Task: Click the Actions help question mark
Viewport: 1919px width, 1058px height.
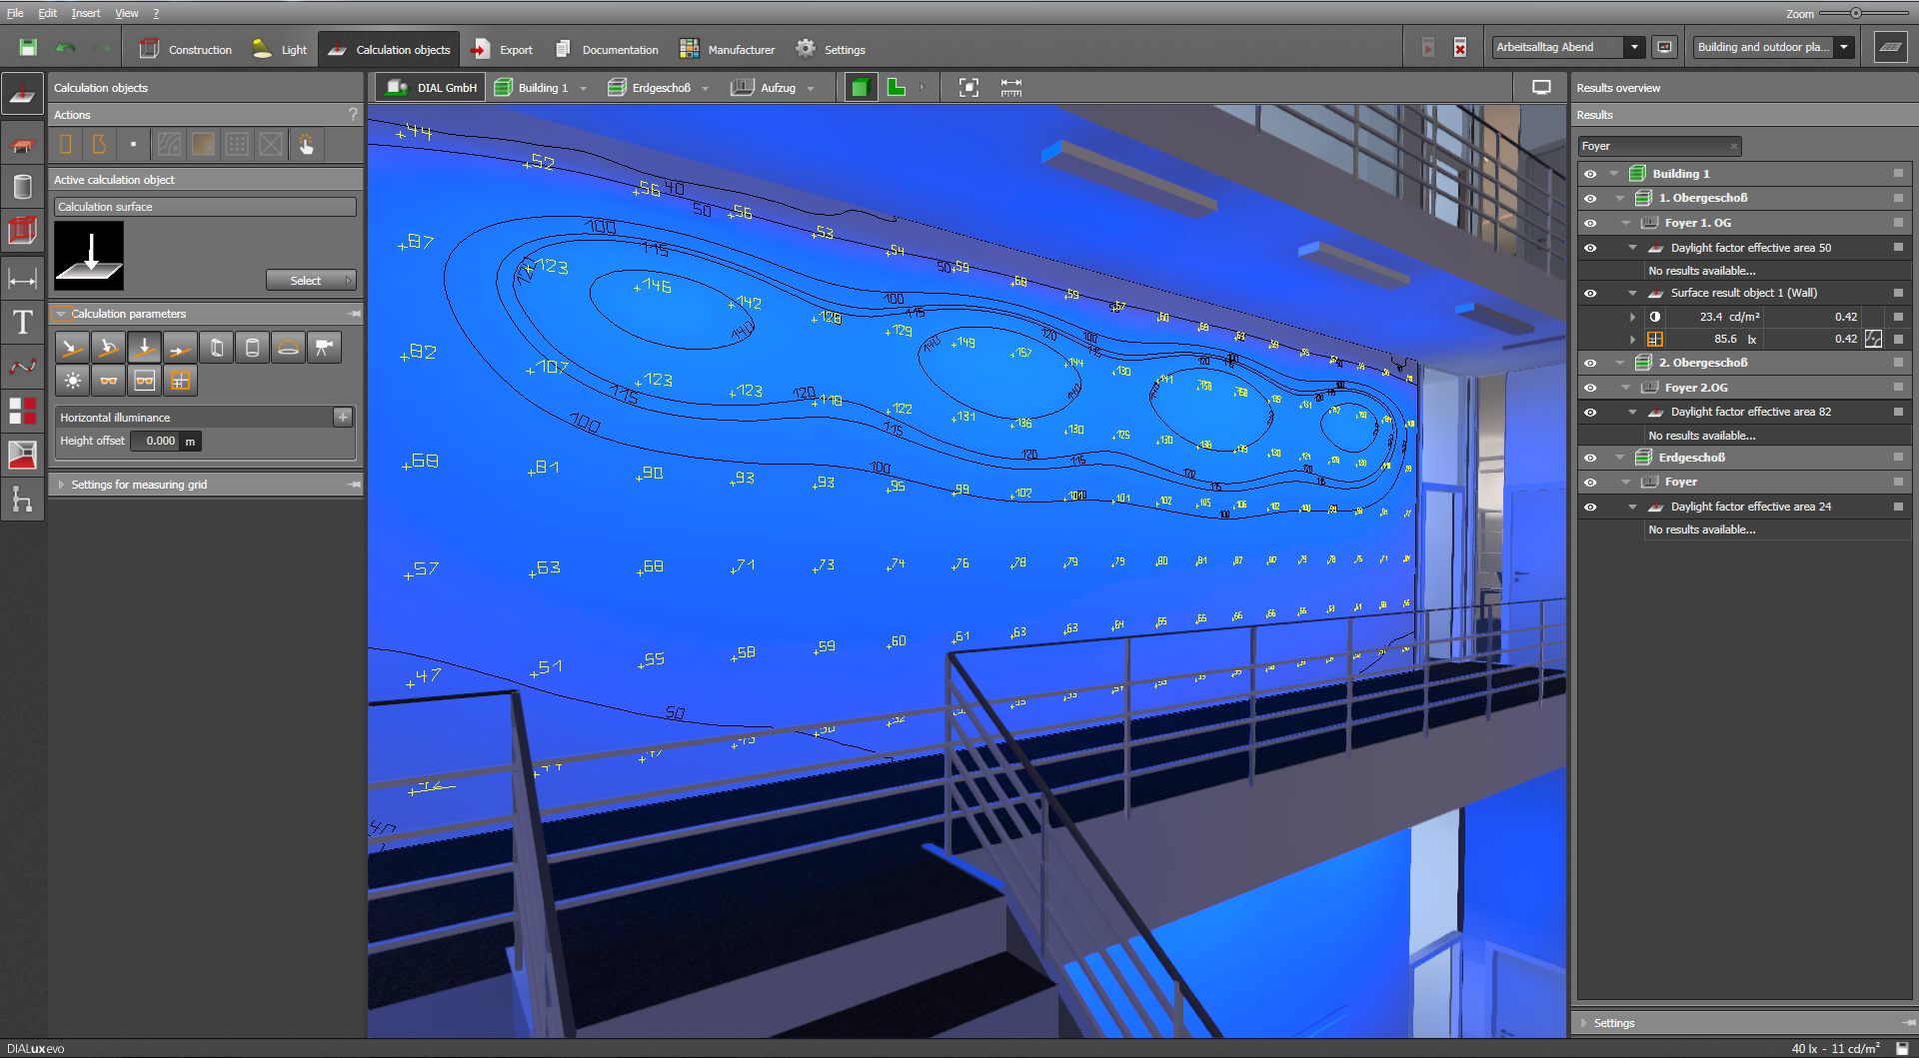Action: [353, 115]
